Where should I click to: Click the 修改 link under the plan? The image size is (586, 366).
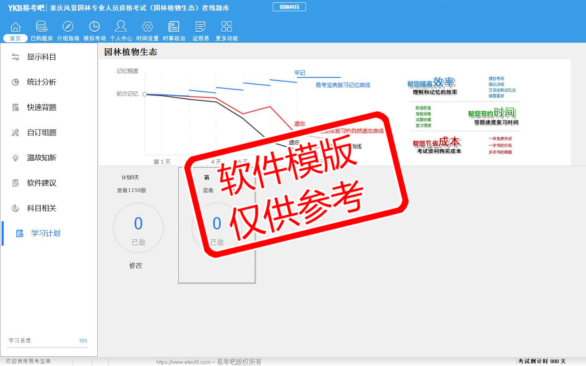[136, 266]
